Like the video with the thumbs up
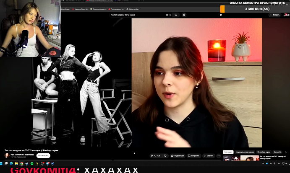Image resolution: width=290 pixels, height=173 pixels. pyautogui.click(x=155, y=156)
